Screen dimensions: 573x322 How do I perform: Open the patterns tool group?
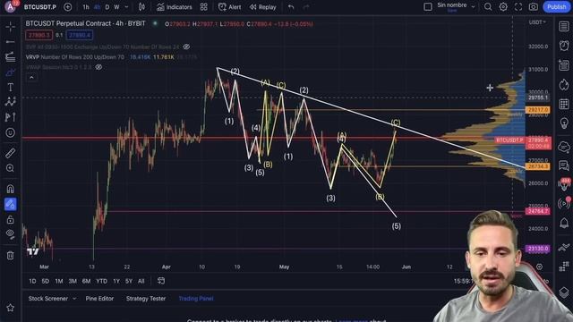10,102
